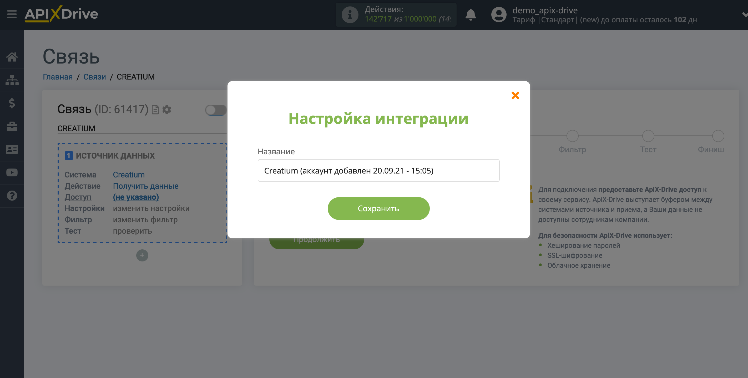Screen dimensions: 748x378
Task: Click the Сохранить button
Action: coord(378,208)
